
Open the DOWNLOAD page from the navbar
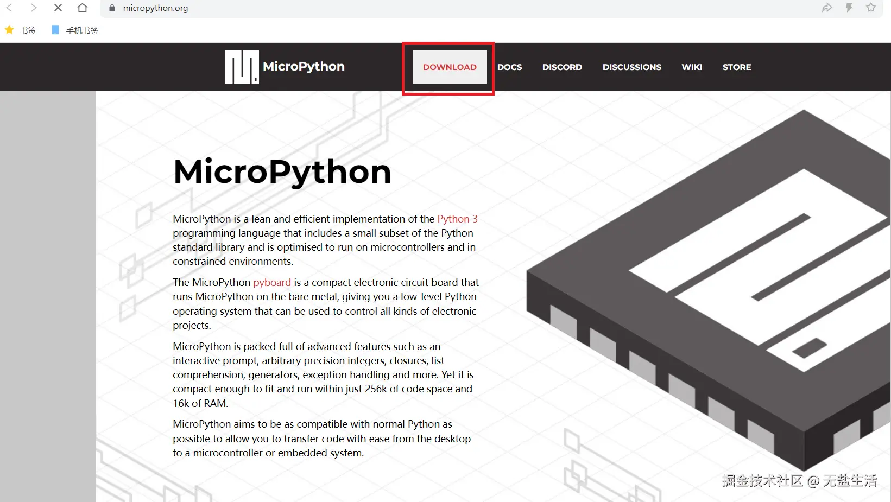pyautogui.click(x=448, y=67)
